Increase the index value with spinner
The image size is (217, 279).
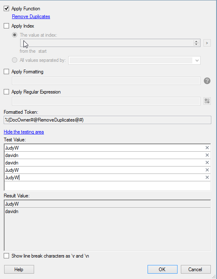click(196, 42)
